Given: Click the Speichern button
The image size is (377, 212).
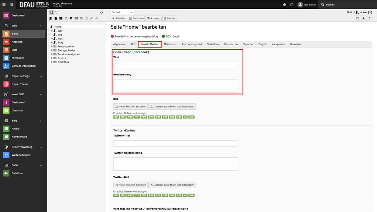Looking at the screenshot, I should coord(136,18).
